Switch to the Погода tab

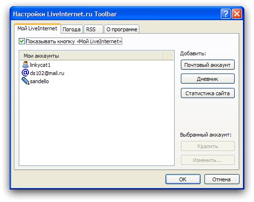[72, 29]
